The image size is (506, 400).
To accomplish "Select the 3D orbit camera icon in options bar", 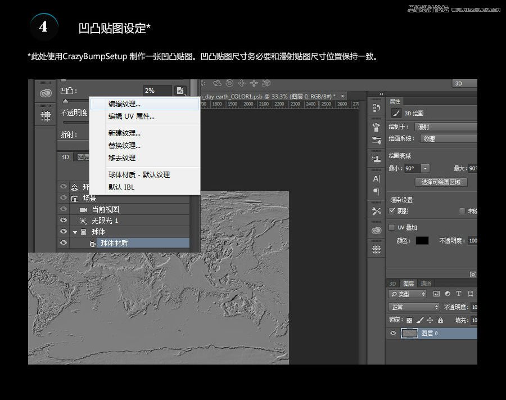I will click(x=217, y=83).
